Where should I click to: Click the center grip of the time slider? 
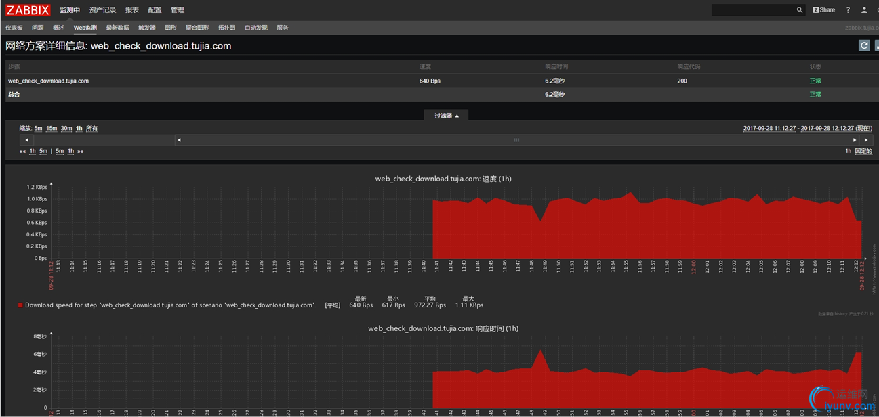tap(516, 140)
